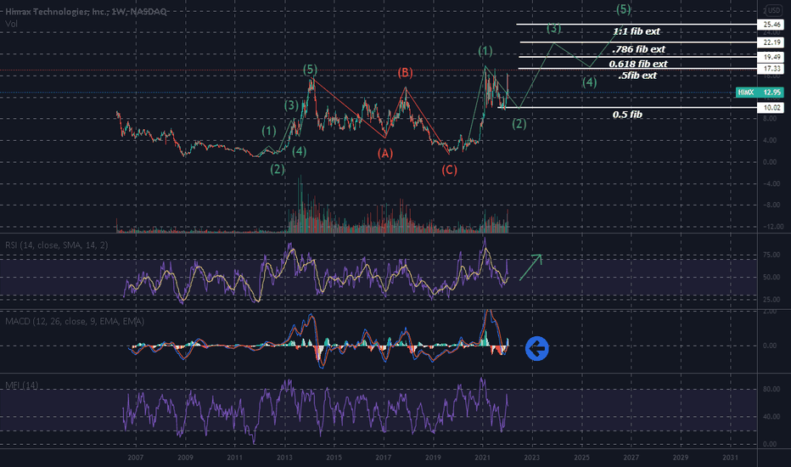Select the '.786 fib ext' annotation
The width and height of the screenshot is (791, 467).
coord(638,49)
